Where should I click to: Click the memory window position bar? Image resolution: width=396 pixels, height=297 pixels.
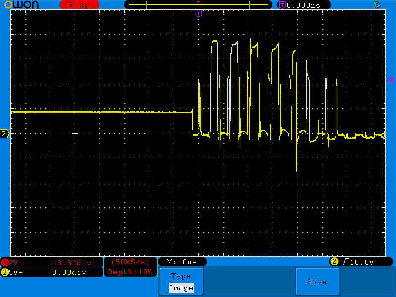[198, 5]
